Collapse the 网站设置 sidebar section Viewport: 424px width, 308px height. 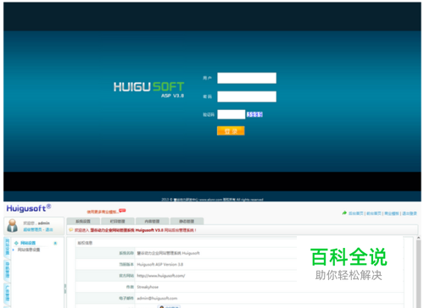pyautogui.click(x=55, y=243)
